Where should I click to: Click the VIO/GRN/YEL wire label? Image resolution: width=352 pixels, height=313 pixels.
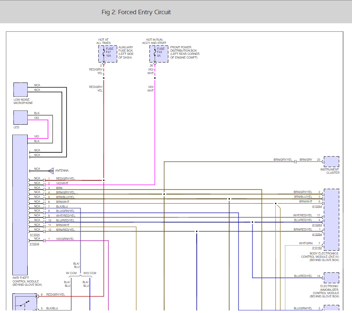pyautogui.click(x=65, y=239)
